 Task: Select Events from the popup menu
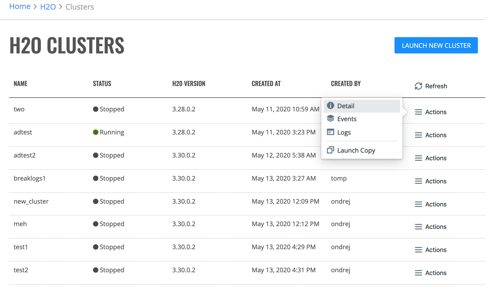[362, 119]
